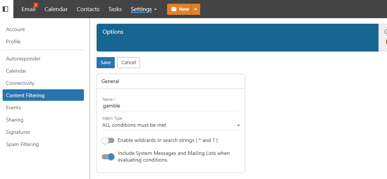The image size is (387, 179).
Task: Click the envelope icon on New button
Action: [x=174, y=9]
